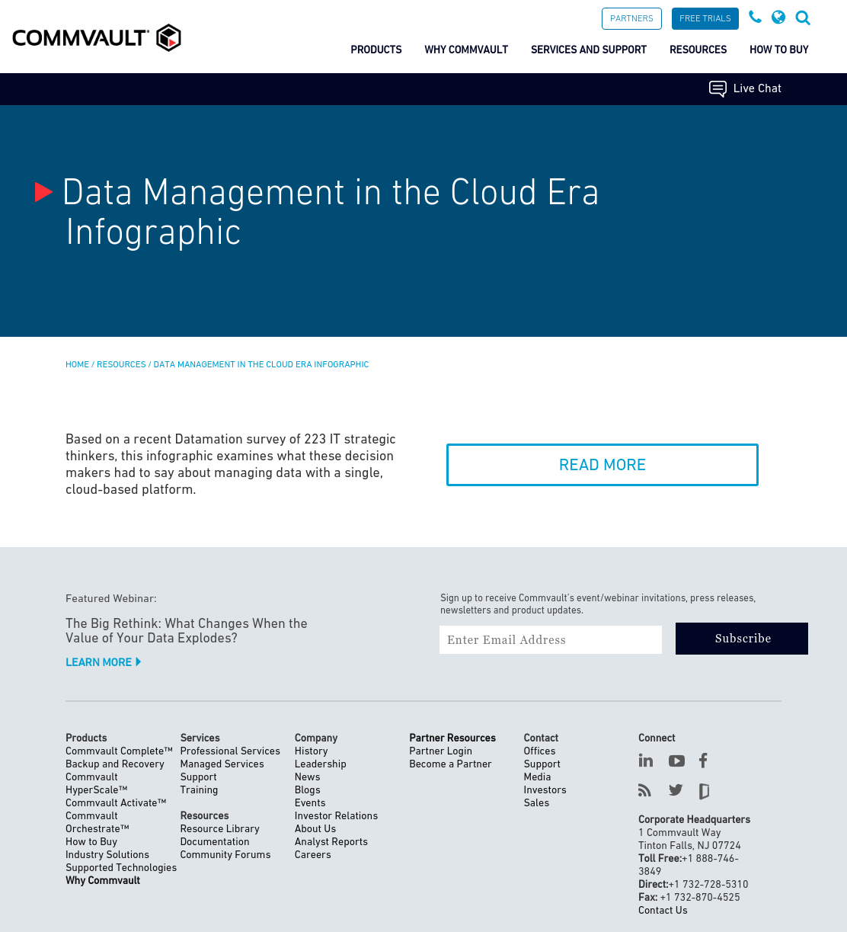Open the Twitter icon under Connect
Screen dimensions: 847x932
(676, 790)
